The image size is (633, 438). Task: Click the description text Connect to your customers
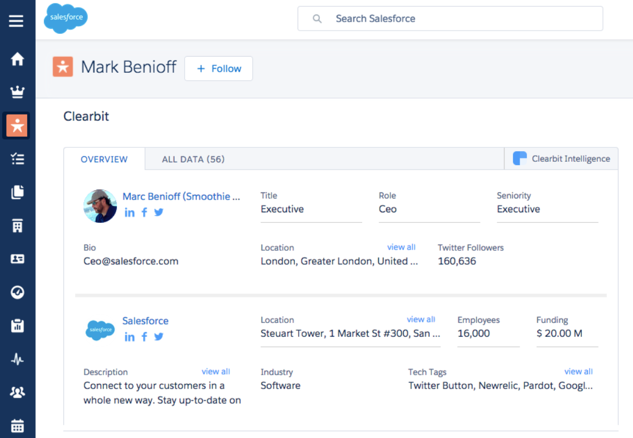[162, 393]
